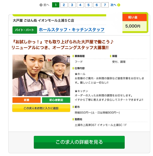Click the 次へ next link
Screen dimensions: 153x156
pyautogui.click(x=113, y=5)
